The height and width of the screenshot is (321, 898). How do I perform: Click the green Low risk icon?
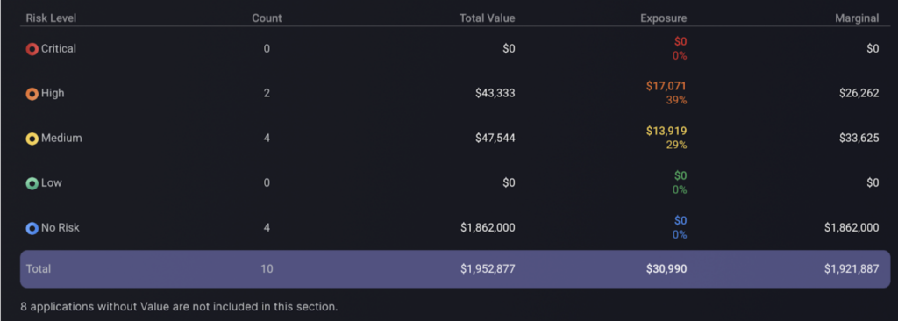32,183
